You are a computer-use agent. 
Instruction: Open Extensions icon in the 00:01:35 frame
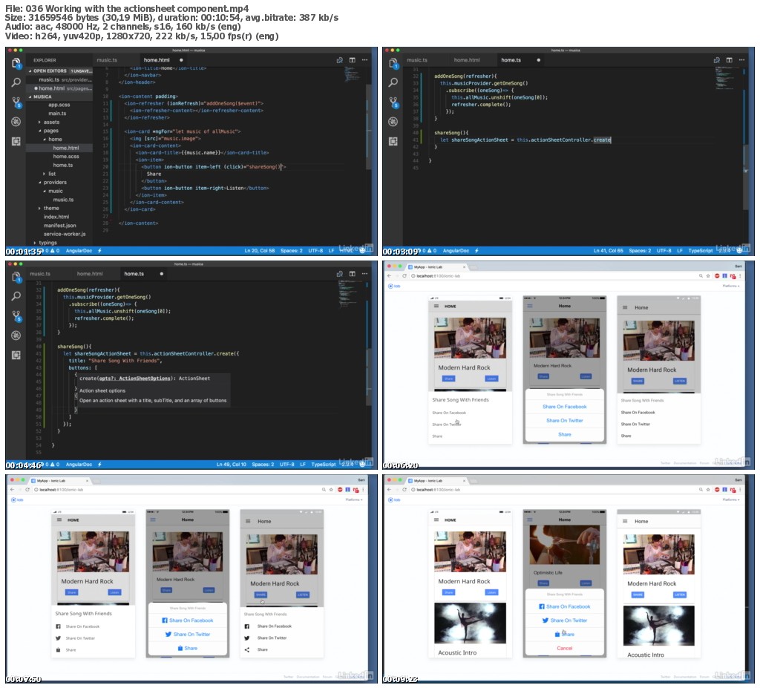16,142
